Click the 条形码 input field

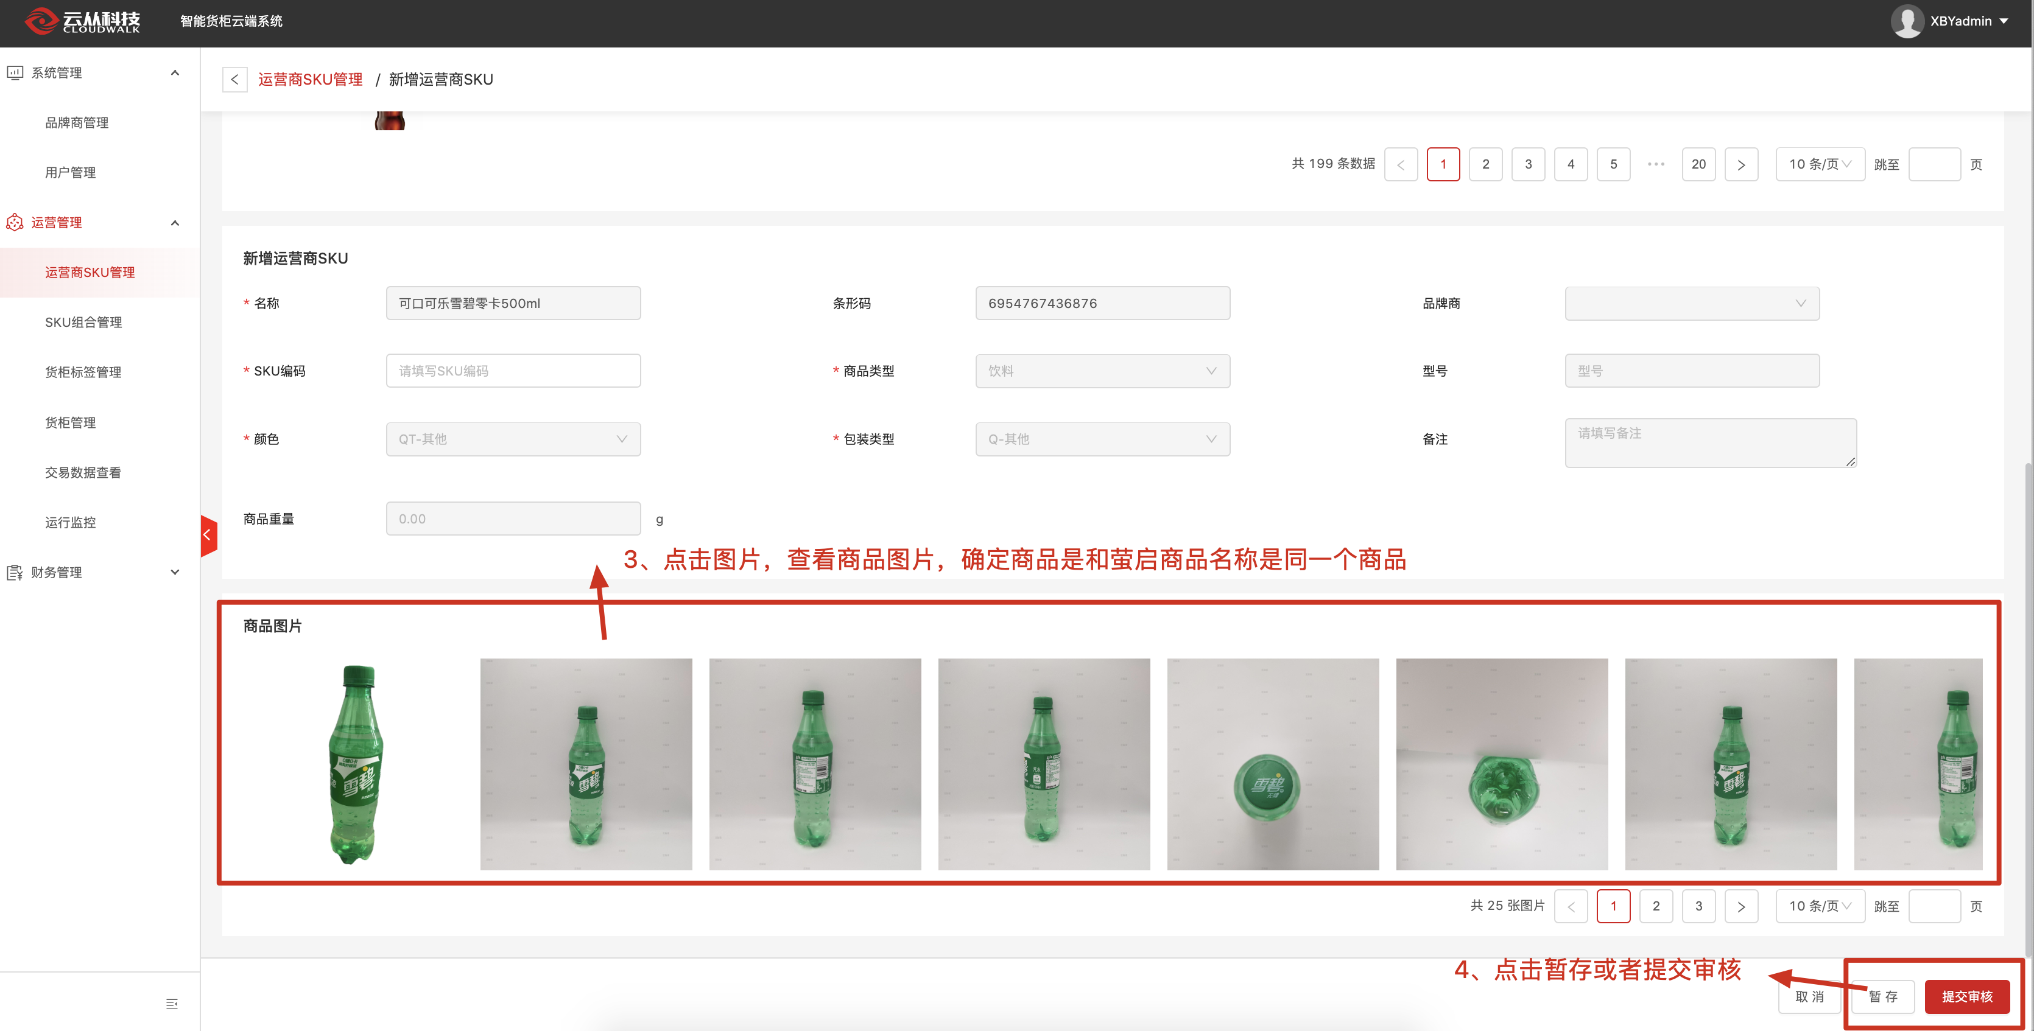[1102, 304]
